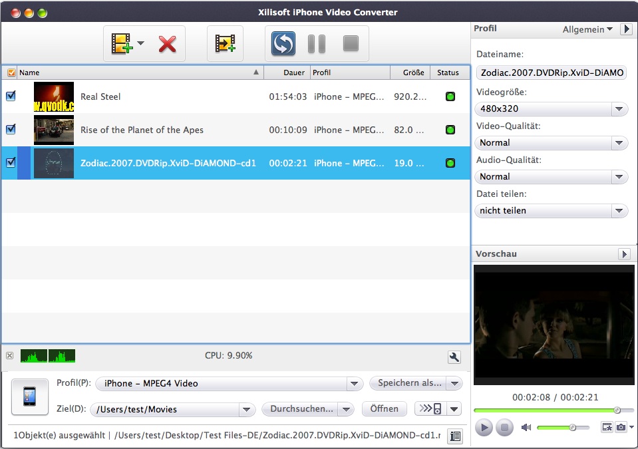Click the preview video frame

[x=554, y=325]
